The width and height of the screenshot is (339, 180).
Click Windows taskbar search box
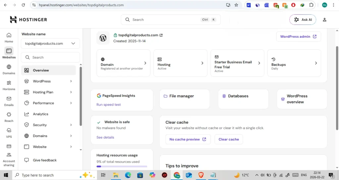[55, 175]
